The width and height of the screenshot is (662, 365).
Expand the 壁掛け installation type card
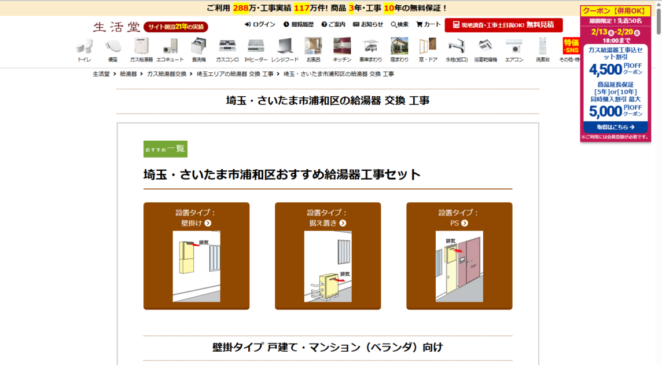point(196,256)
